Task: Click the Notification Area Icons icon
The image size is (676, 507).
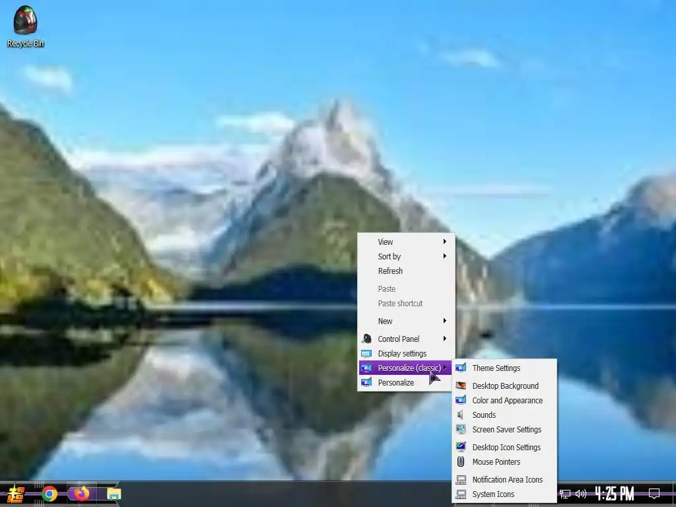Action: click(461, 479)
